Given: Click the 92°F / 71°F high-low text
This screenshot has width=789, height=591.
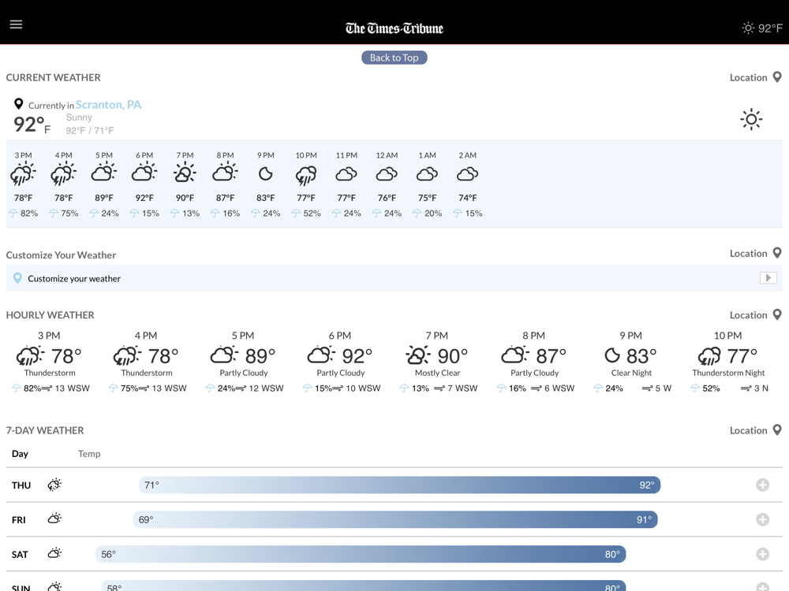Looking at the screenshot, I should tap(90, 131).
